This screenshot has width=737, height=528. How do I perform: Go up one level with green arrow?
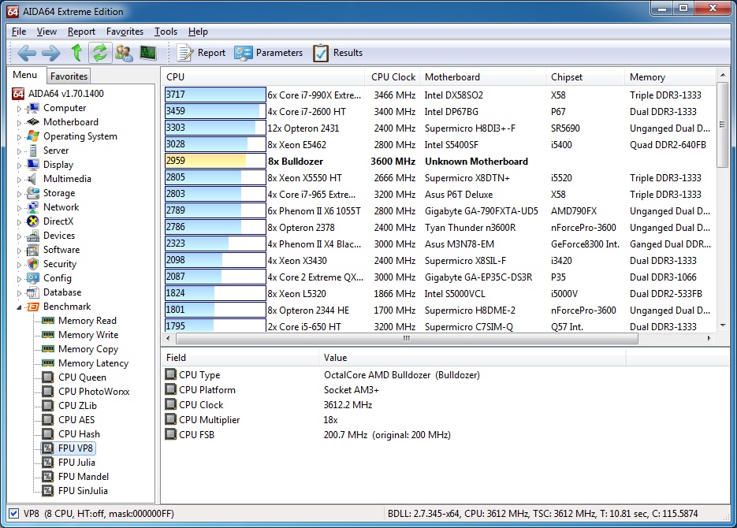(76, 53)
